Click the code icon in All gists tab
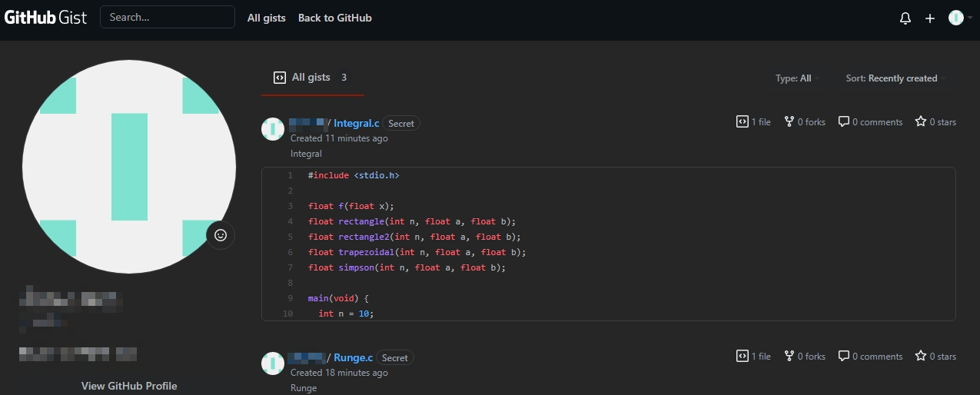The width and height of the screenshot is (980, 395). [x=280, y=78]
